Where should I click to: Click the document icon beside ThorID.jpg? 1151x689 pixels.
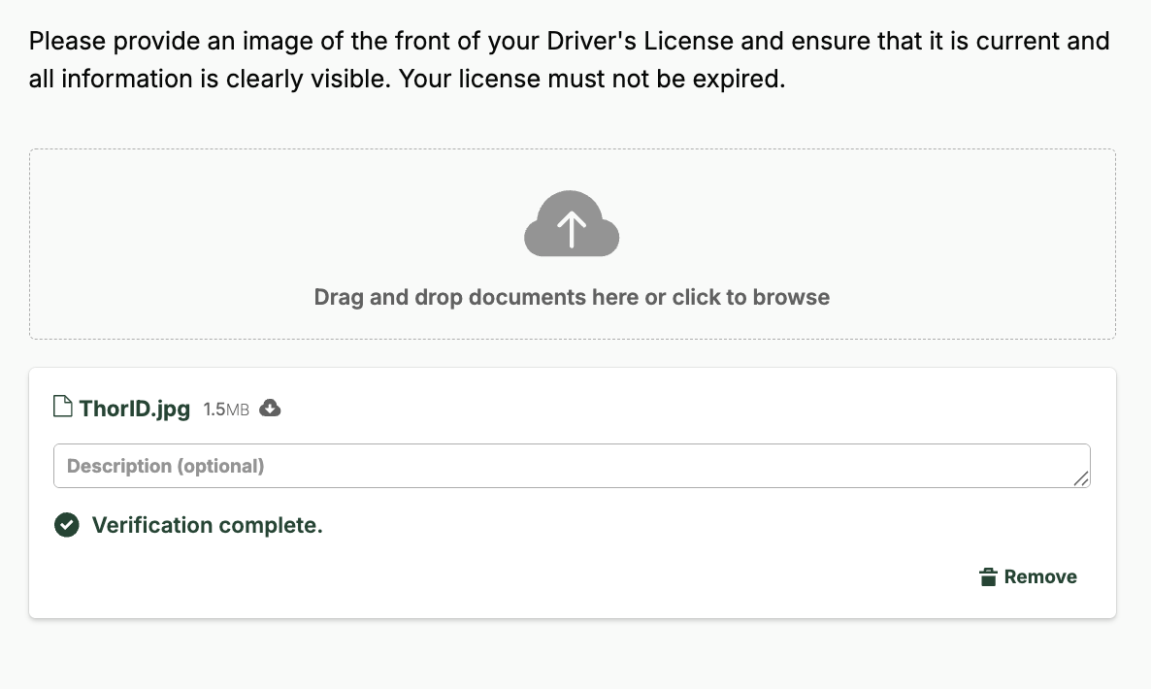pos(62,407)
